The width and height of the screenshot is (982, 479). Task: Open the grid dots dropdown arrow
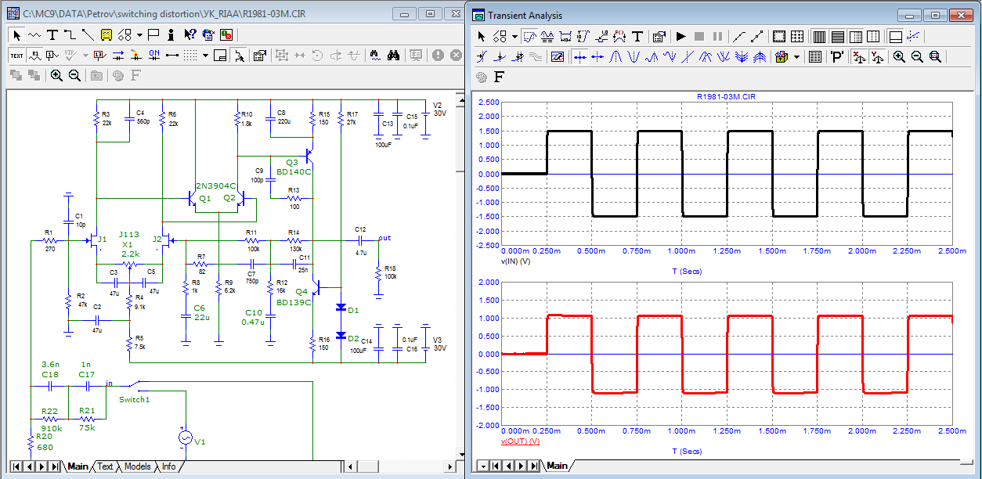point(205,55)
